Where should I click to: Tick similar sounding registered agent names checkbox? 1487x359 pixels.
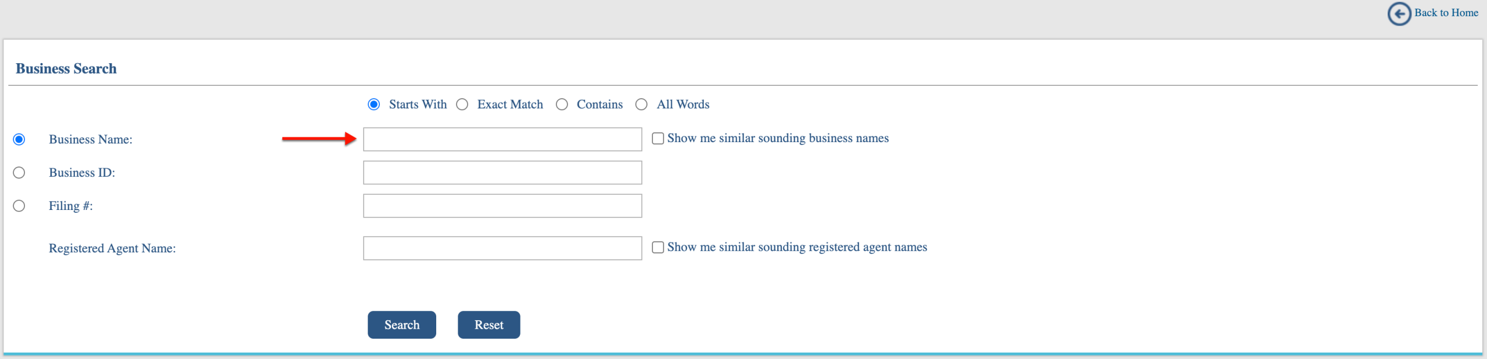click(x=658, y=248)
